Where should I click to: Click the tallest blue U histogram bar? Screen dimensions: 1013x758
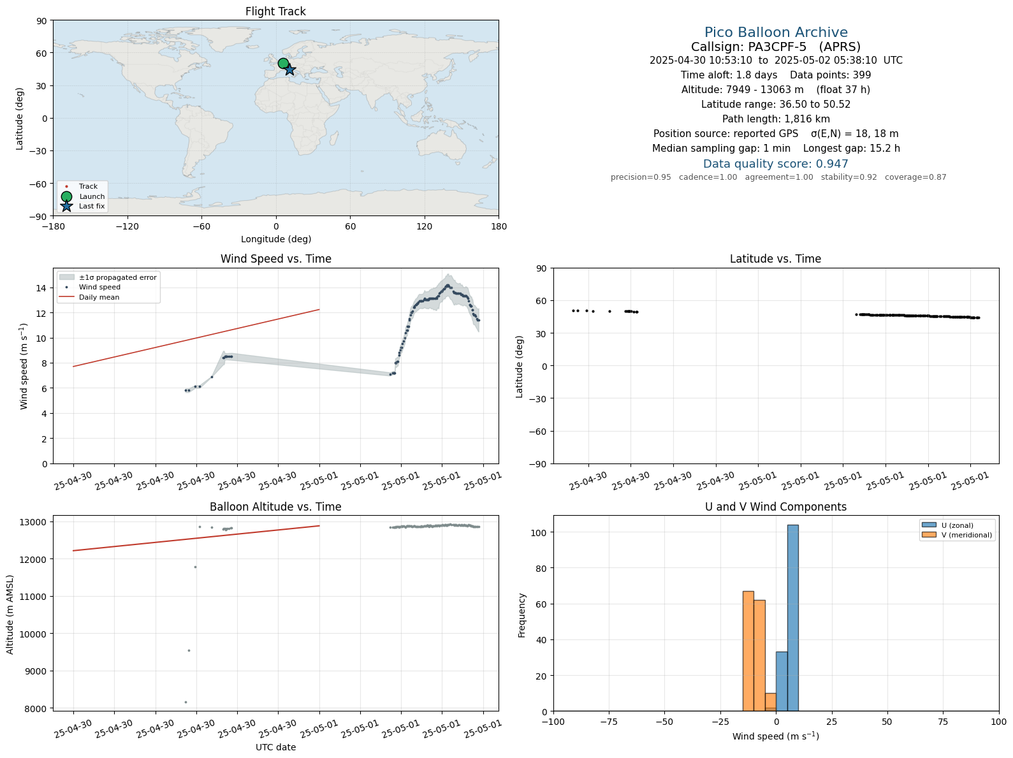[792, 618]
